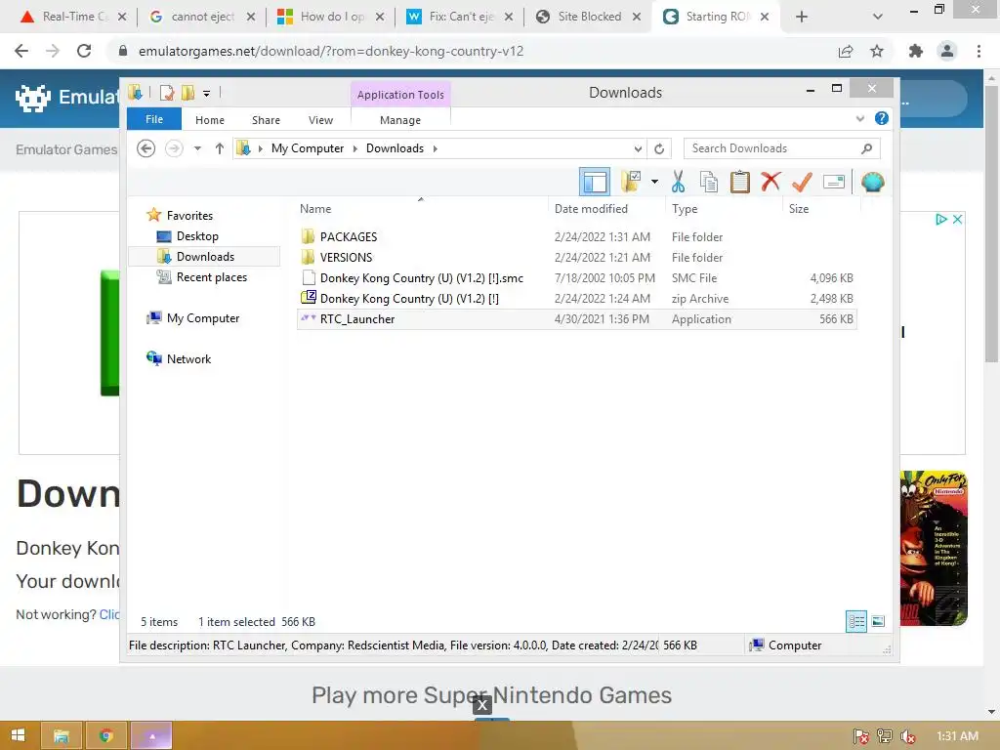Click the folder select-all checkmark icon
Screen dimensions: 1000x750
click(x=631, y=182)
